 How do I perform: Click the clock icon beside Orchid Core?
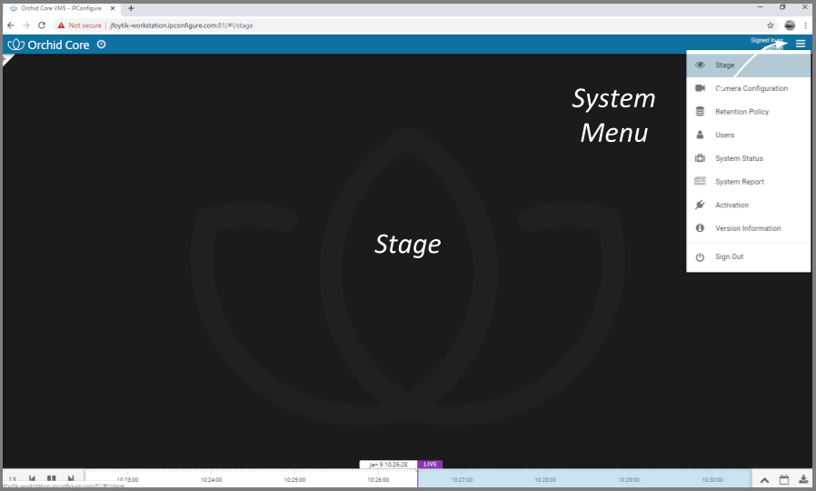point(102,45)
